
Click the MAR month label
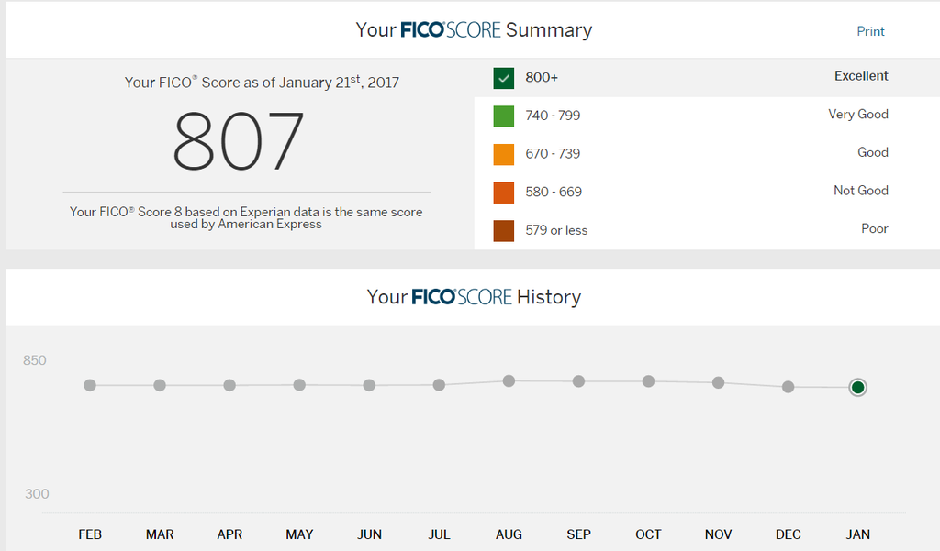coord(160,534)
